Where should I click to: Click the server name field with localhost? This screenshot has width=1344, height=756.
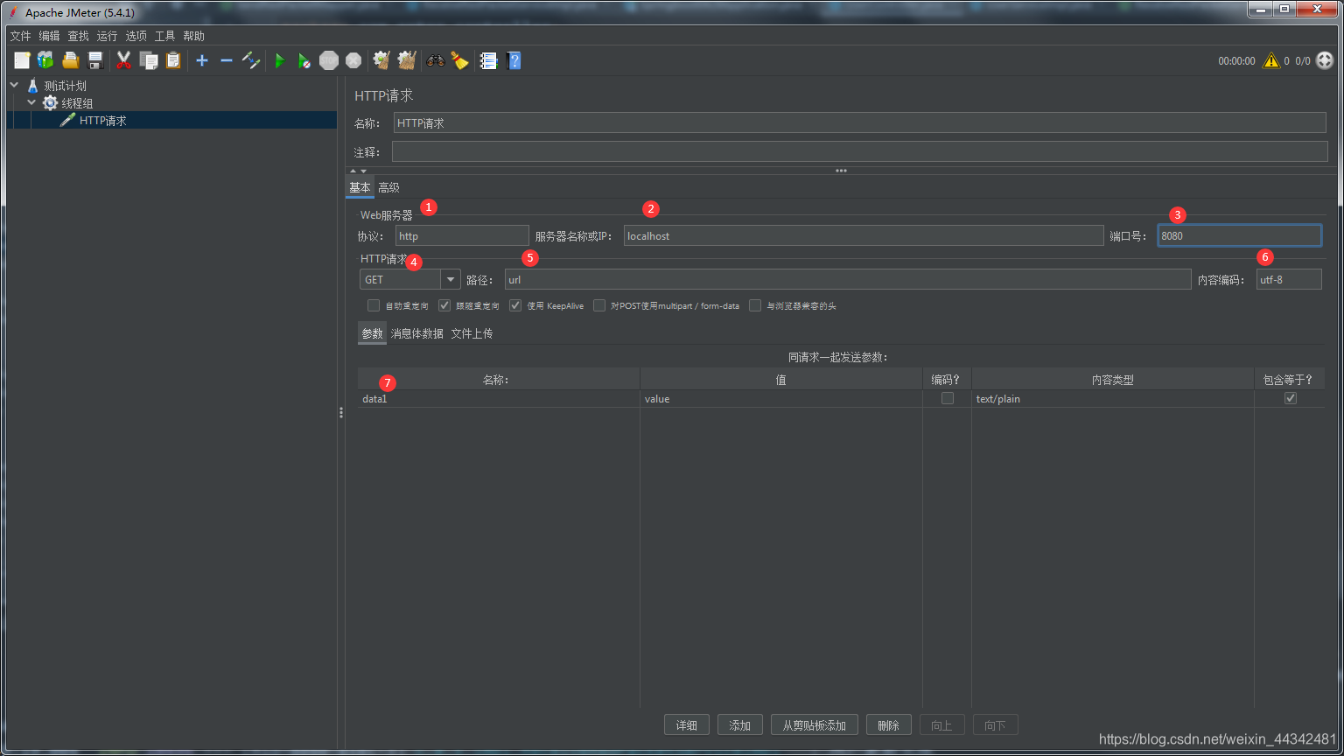864,235
